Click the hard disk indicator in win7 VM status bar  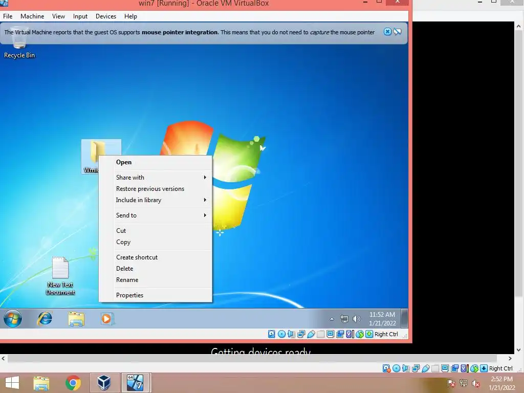pyautogui.click(x=272, y=334)
